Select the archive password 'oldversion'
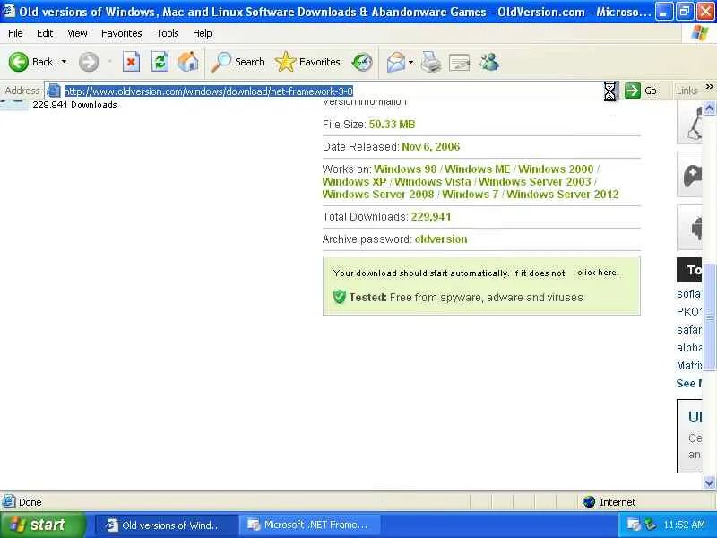 (x=441, y=239)
